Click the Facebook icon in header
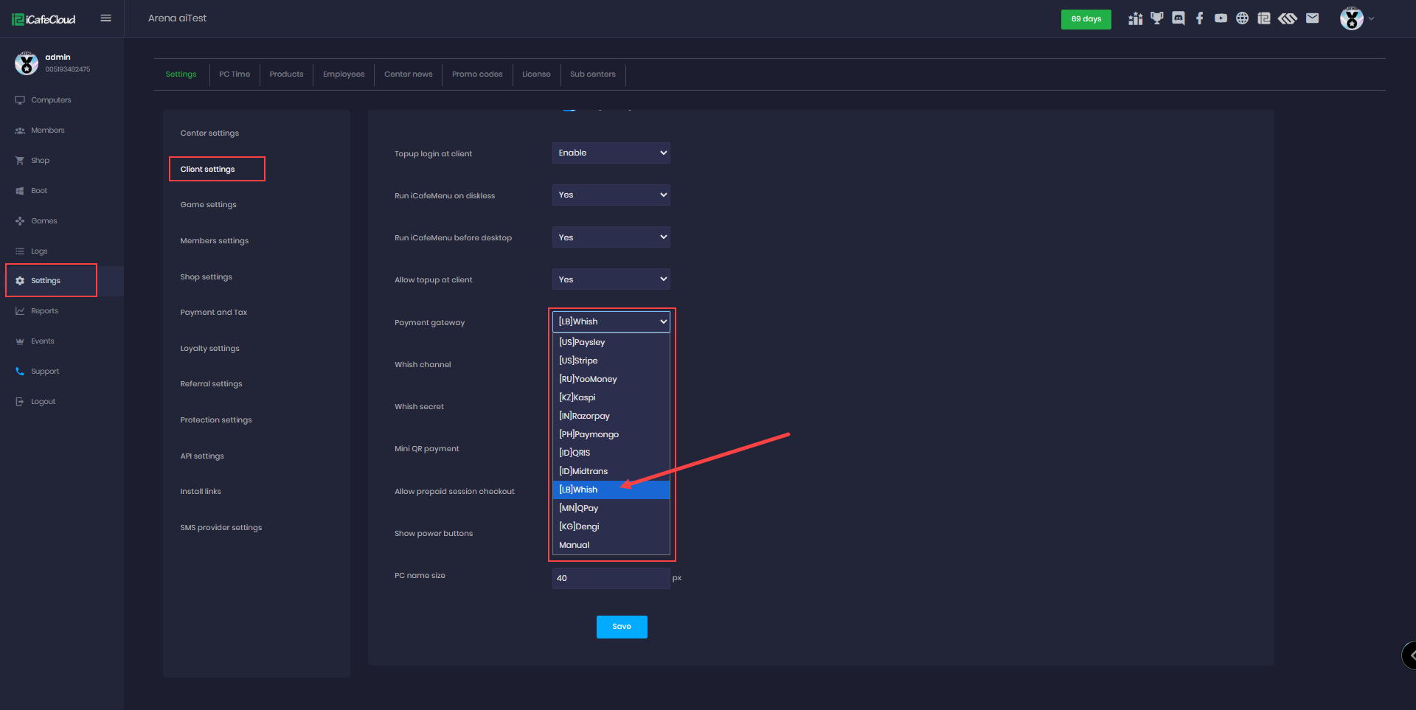1416x710 pixels. [x=1200, y=18]
